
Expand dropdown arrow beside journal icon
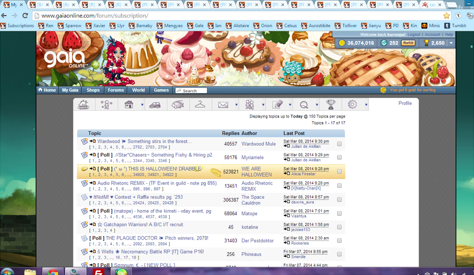coord(290,105)
